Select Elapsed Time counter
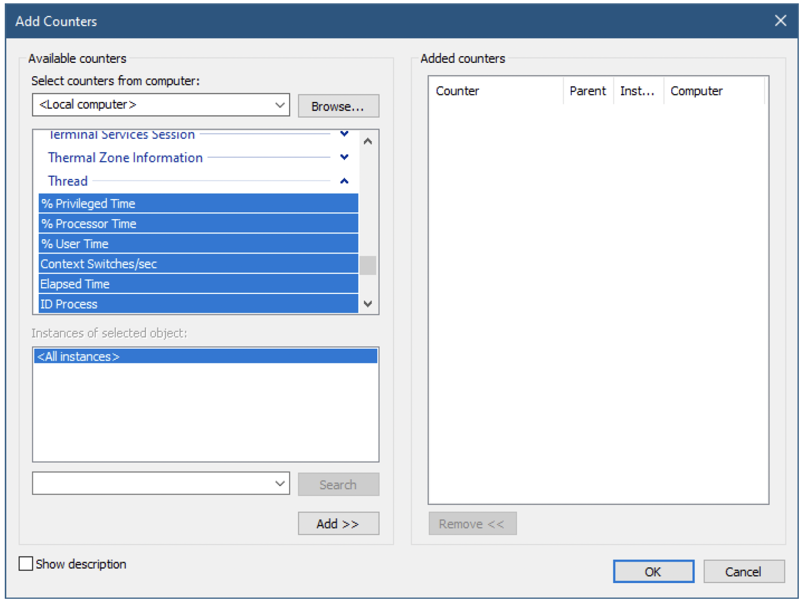 coord(198,284)
